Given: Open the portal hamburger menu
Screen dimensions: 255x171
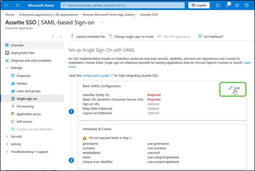Looking at the screenshot, I should click(17, 5).
